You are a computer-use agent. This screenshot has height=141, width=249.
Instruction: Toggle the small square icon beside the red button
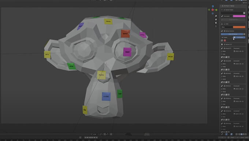click(x=222, y=41)
